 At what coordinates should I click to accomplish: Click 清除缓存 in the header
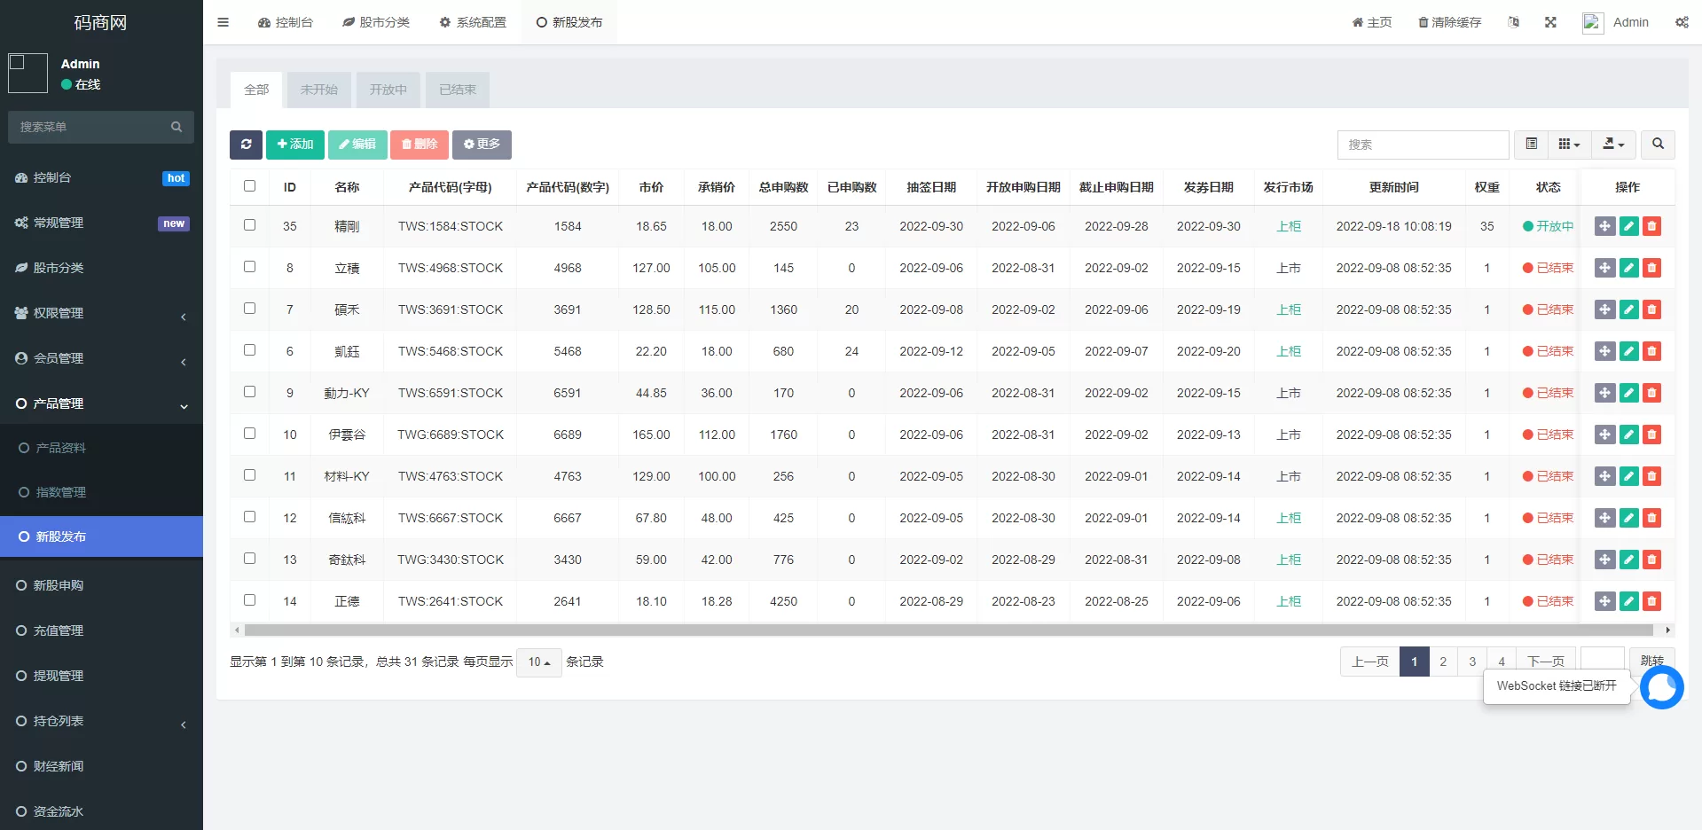pyautogui.click(x=1449, y=22)
